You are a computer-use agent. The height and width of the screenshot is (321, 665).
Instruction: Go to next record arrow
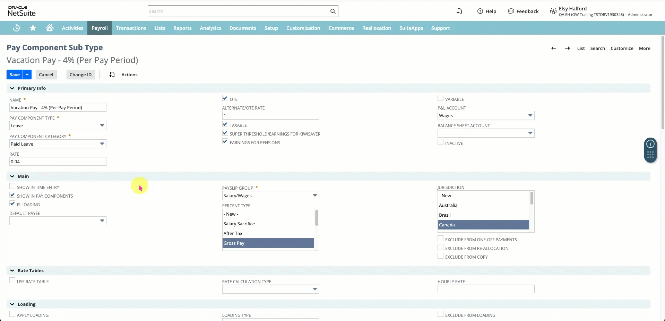pos(568,48)
